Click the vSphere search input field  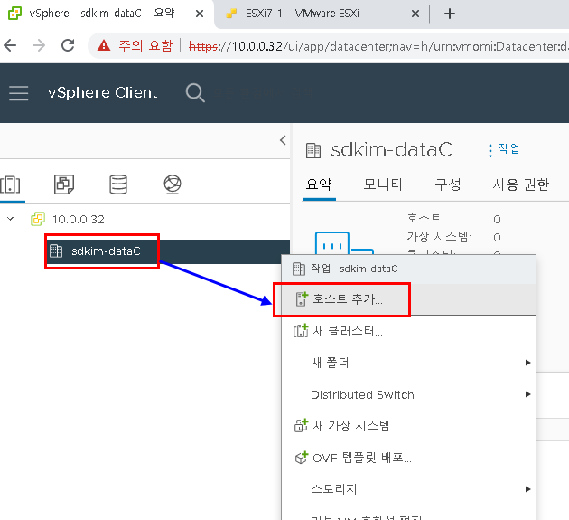point(264,93)
